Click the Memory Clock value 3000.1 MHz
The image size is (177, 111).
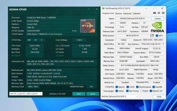tap(33, 87)
